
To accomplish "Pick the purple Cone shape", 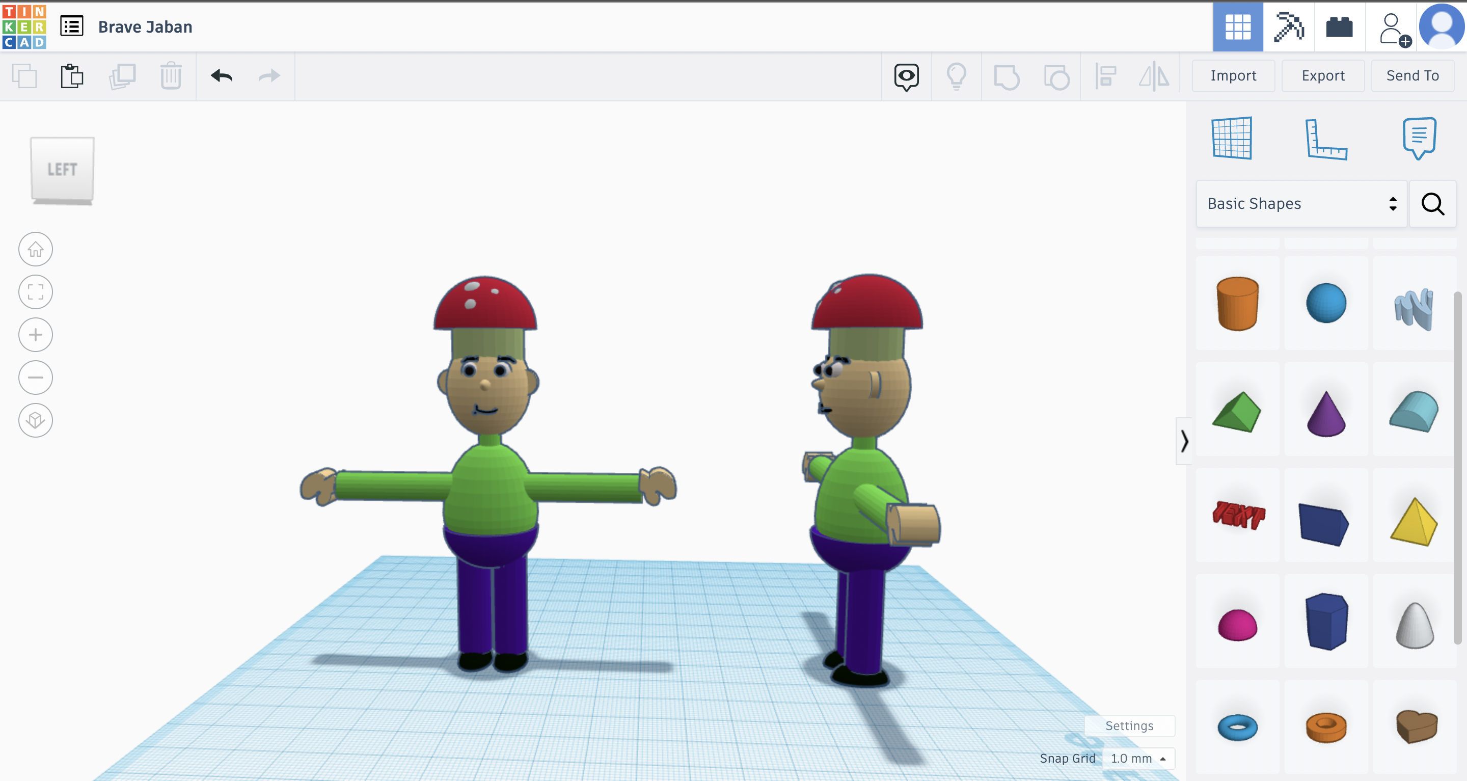I will click(1326, 410).
